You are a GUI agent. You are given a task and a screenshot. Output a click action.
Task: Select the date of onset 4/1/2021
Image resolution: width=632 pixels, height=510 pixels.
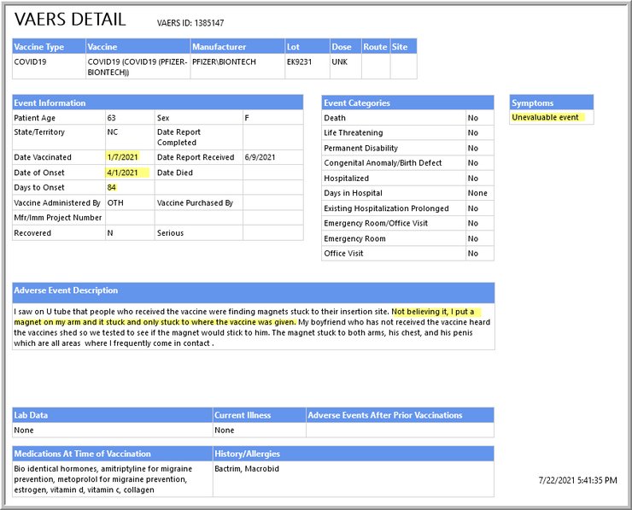click(x=123, y=173)
